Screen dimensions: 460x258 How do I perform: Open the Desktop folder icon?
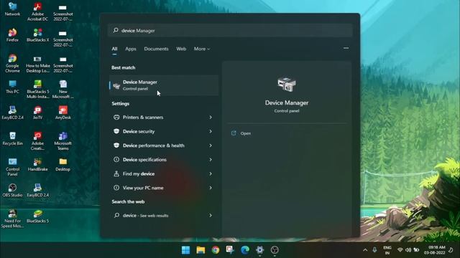[x=63, y=164]
